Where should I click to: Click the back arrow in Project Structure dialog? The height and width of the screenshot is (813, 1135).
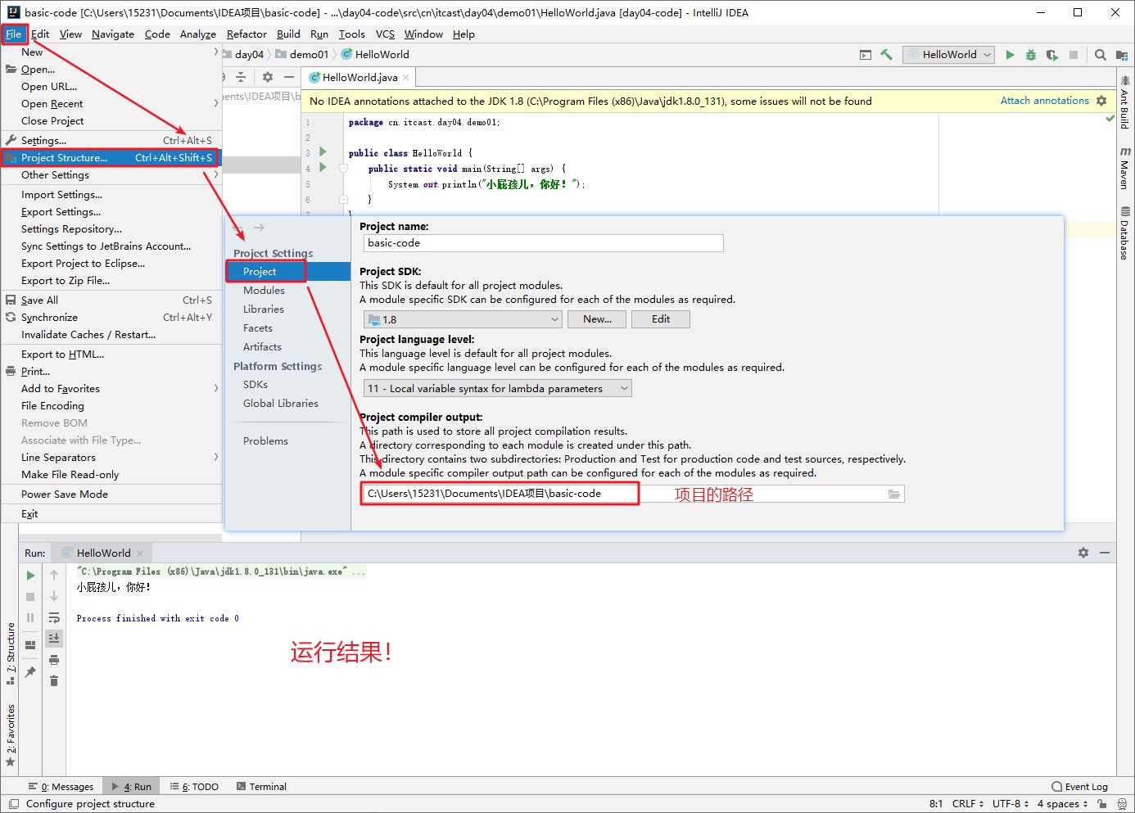pos(237,228)
